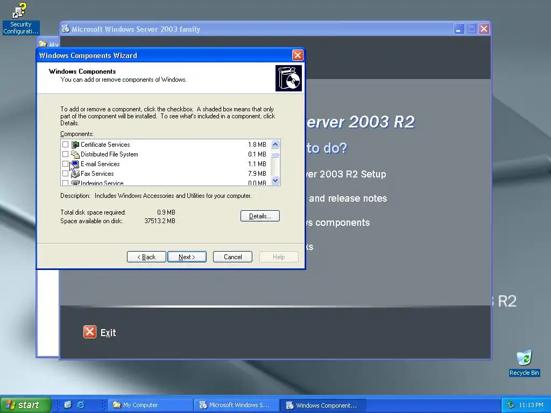This screenshot has width=551, height=413.
Task: Click the red X Exit icon
Action: (x=90, y=332)
